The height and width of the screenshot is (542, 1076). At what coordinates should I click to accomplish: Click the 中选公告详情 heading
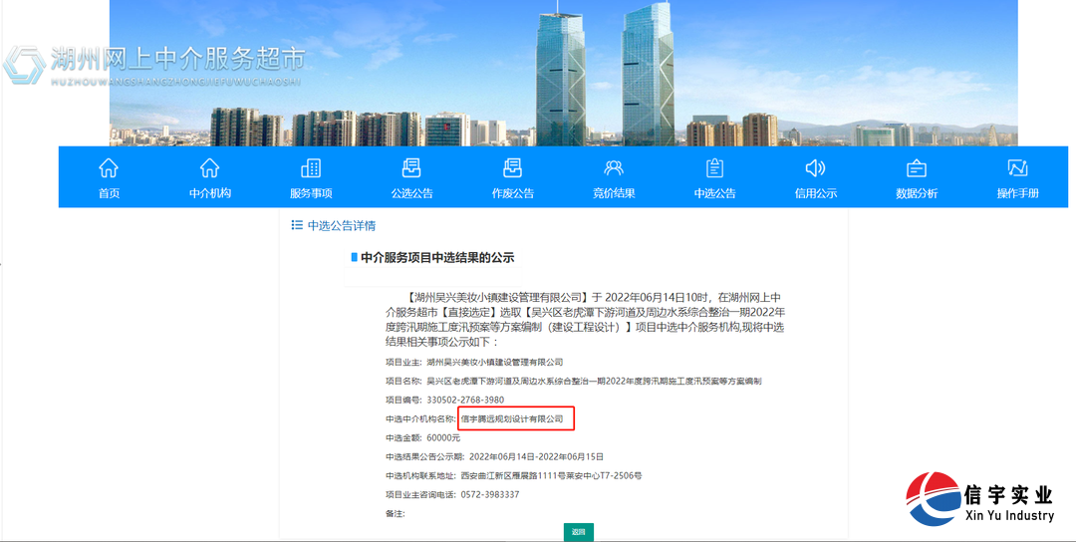[x=341, y=226]
